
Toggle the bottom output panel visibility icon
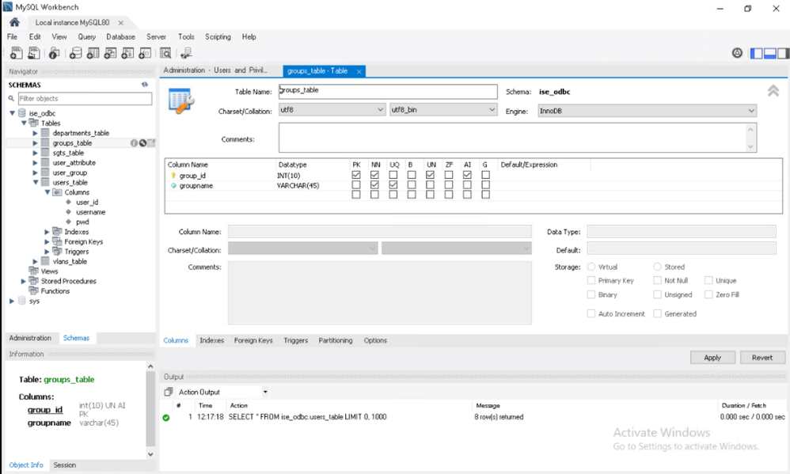(770, 53)
